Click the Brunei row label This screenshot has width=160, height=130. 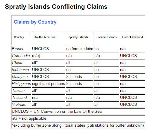pyautogui.click(x=18, y=49)
